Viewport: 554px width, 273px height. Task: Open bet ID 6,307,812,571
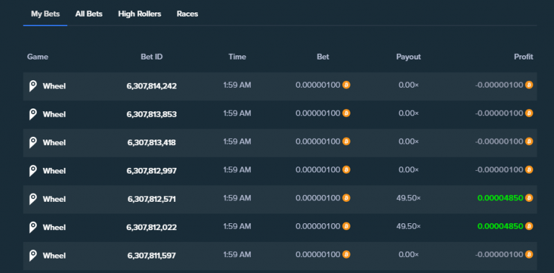[x=152, y=199]
